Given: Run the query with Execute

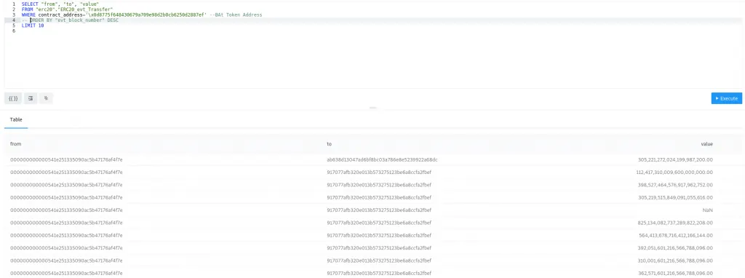Looking at the screenshot, I should click(727, 98).
